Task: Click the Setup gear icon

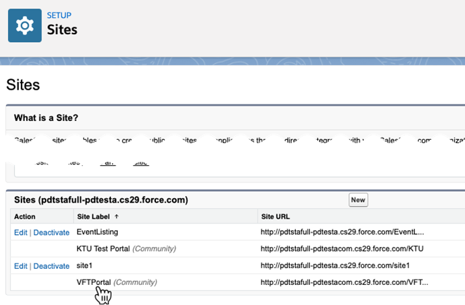Action: pos(25,25)
